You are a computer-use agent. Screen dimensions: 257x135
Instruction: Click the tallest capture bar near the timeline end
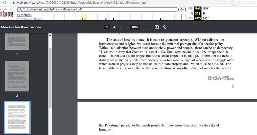tap(181, 17)
